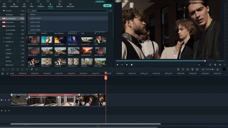Choose the 'cartoon' search suggestion

tap(68, 14)
